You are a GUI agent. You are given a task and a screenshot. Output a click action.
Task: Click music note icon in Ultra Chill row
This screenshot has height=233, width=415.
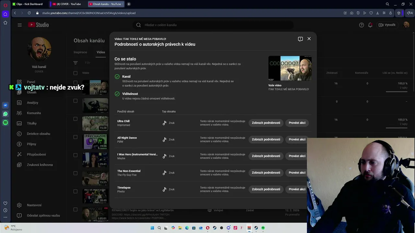click(164, 123)
